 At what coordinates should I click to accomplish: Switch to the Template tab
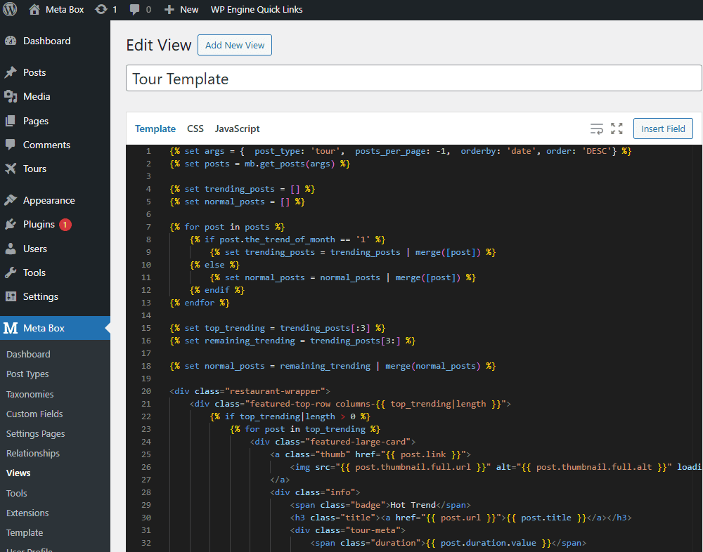point(155,129)
